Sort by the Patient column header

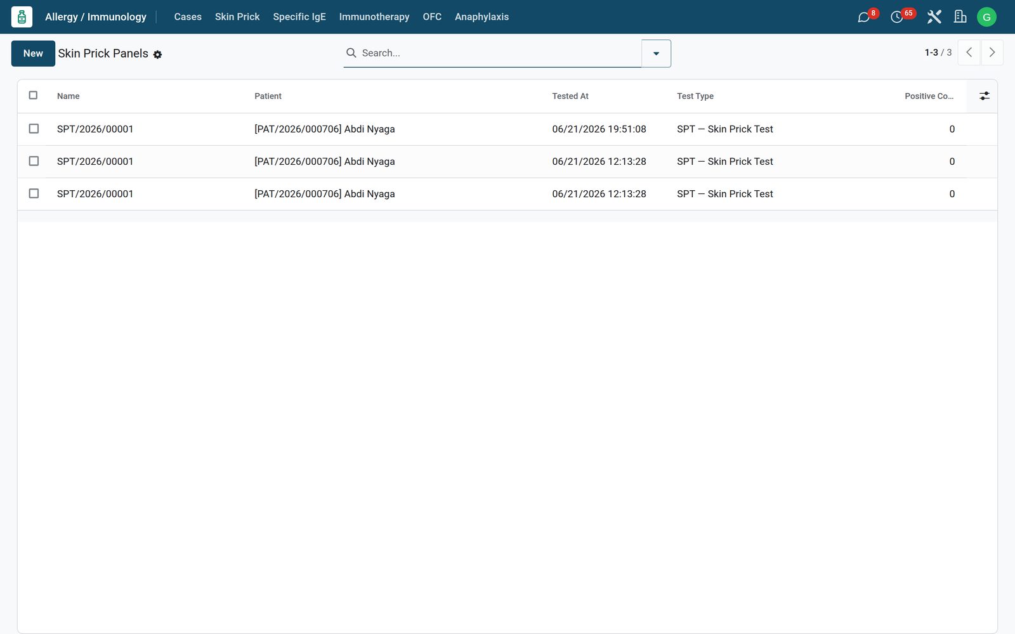coord(268,96)
